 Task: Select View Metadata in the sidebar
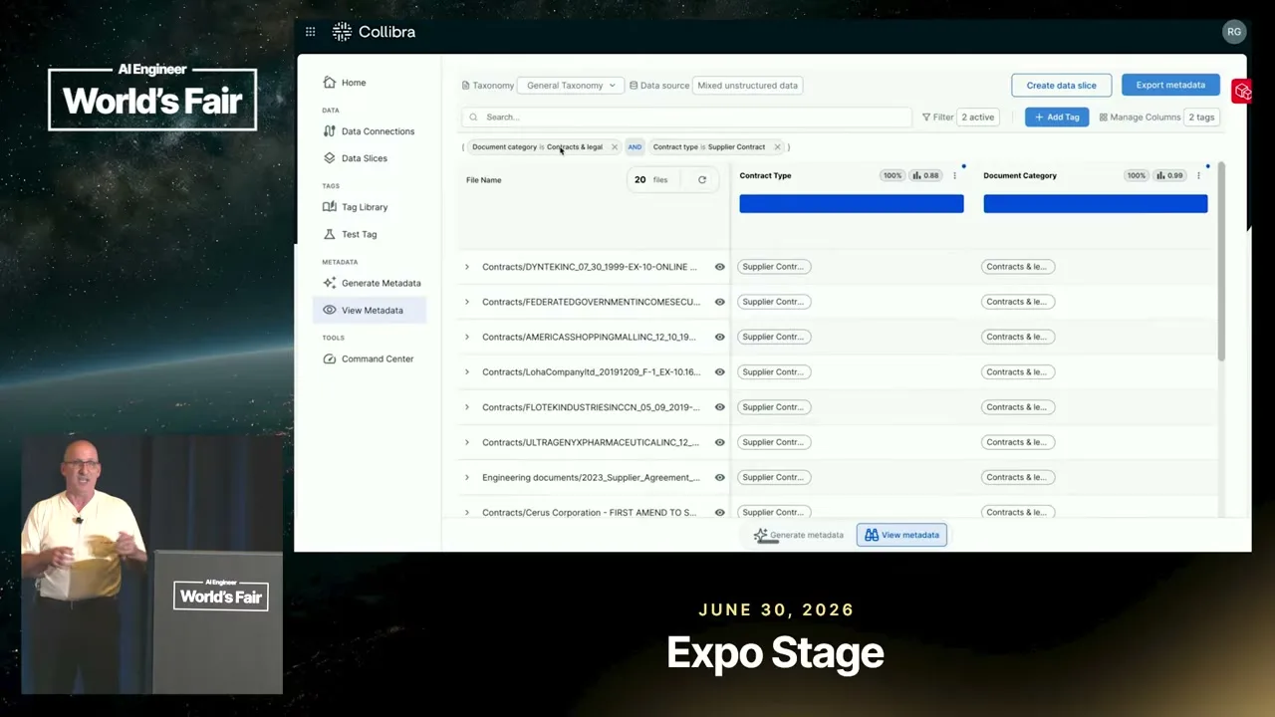(x=370, y=310)
